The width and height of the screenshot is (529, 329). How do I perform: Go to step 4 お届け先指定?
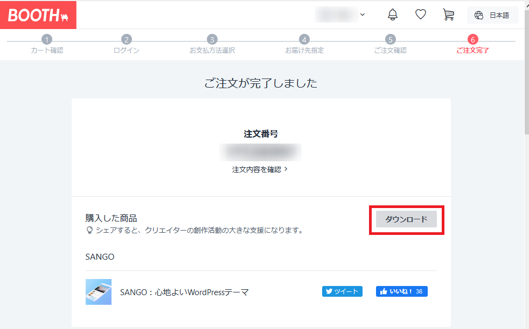pyautogui.click(x=304, y=45)
